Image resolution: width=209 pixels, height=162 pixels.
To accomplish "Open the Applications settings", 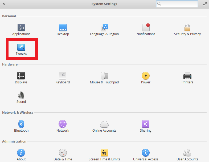I will [x=21, y=30].
